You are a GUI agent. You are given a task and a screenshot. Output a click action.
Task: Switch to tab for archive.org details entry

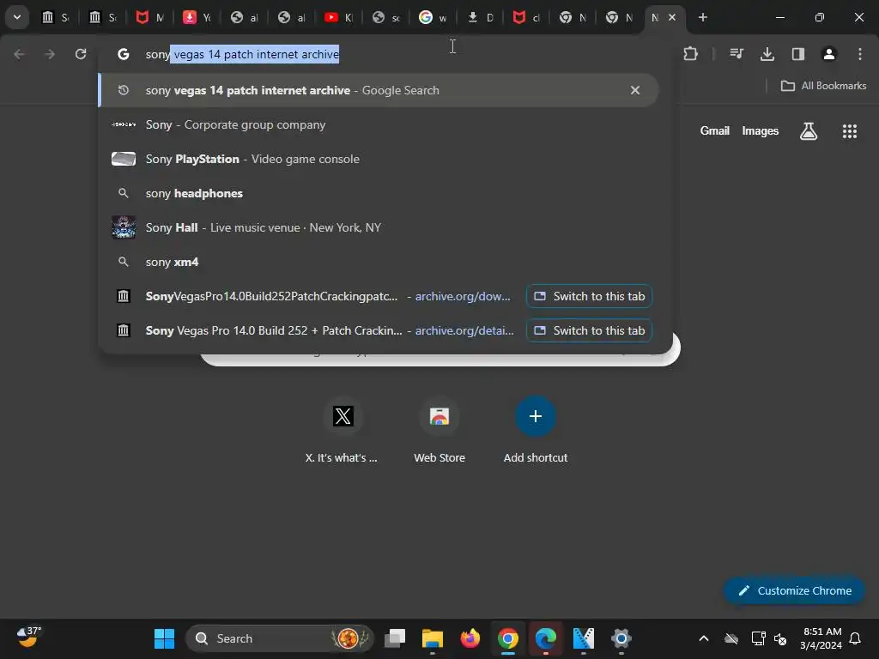click(x=589, y=330)
